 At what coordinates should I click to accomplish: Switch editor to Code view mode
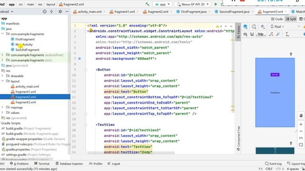277,19
